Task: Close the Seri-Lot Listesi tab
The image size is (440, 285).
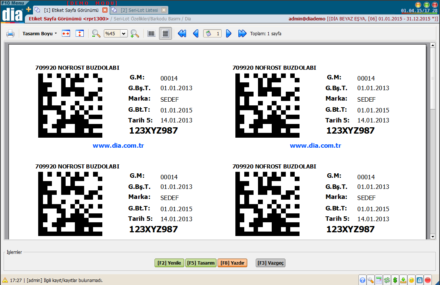Action: pyautogui.click(x=164, y=10)
